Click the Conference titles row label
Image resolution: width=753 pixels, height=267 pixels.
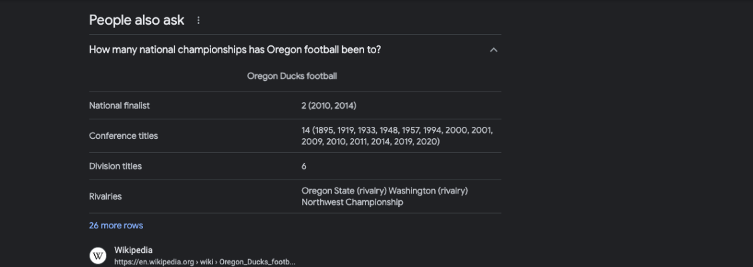tap(124, 136)
